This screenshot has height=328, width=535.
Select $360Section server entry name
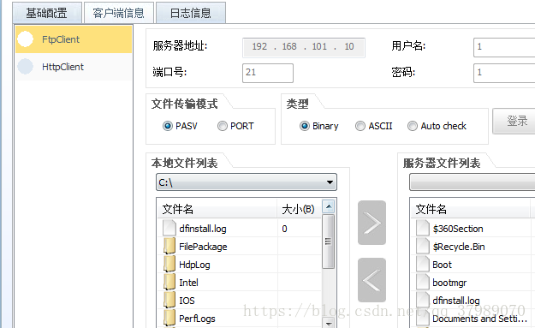point(458,229)
